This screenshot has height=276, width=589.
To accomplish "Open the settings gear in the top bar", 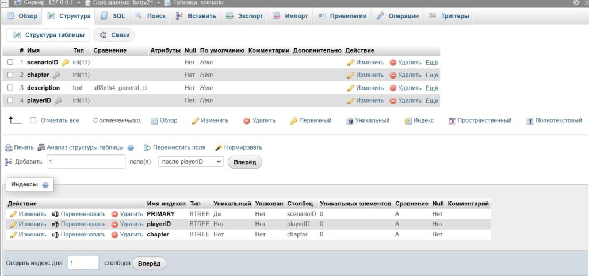I will click(576, 3).
